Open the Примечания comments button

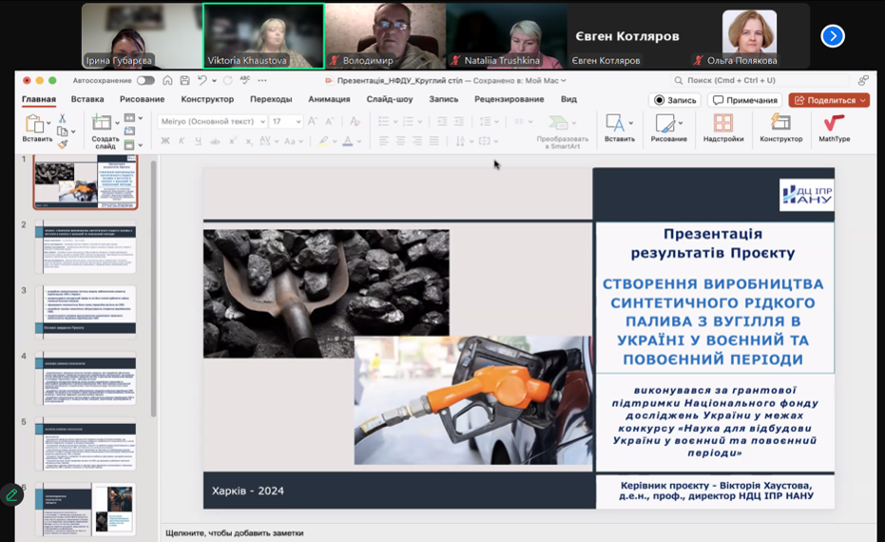pos(745,100)
